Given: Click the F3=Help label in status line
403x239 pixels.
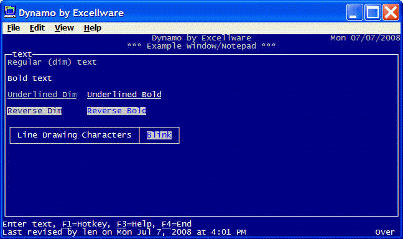Looking at the screenshot, I should pos(134,224).
